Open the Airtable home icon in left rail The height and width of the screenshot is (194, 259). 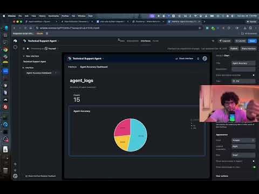15,41
